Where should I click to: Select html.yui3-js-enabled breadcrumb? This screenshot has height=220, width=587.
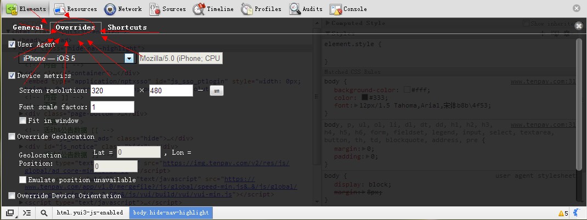[x=90, y=212]
